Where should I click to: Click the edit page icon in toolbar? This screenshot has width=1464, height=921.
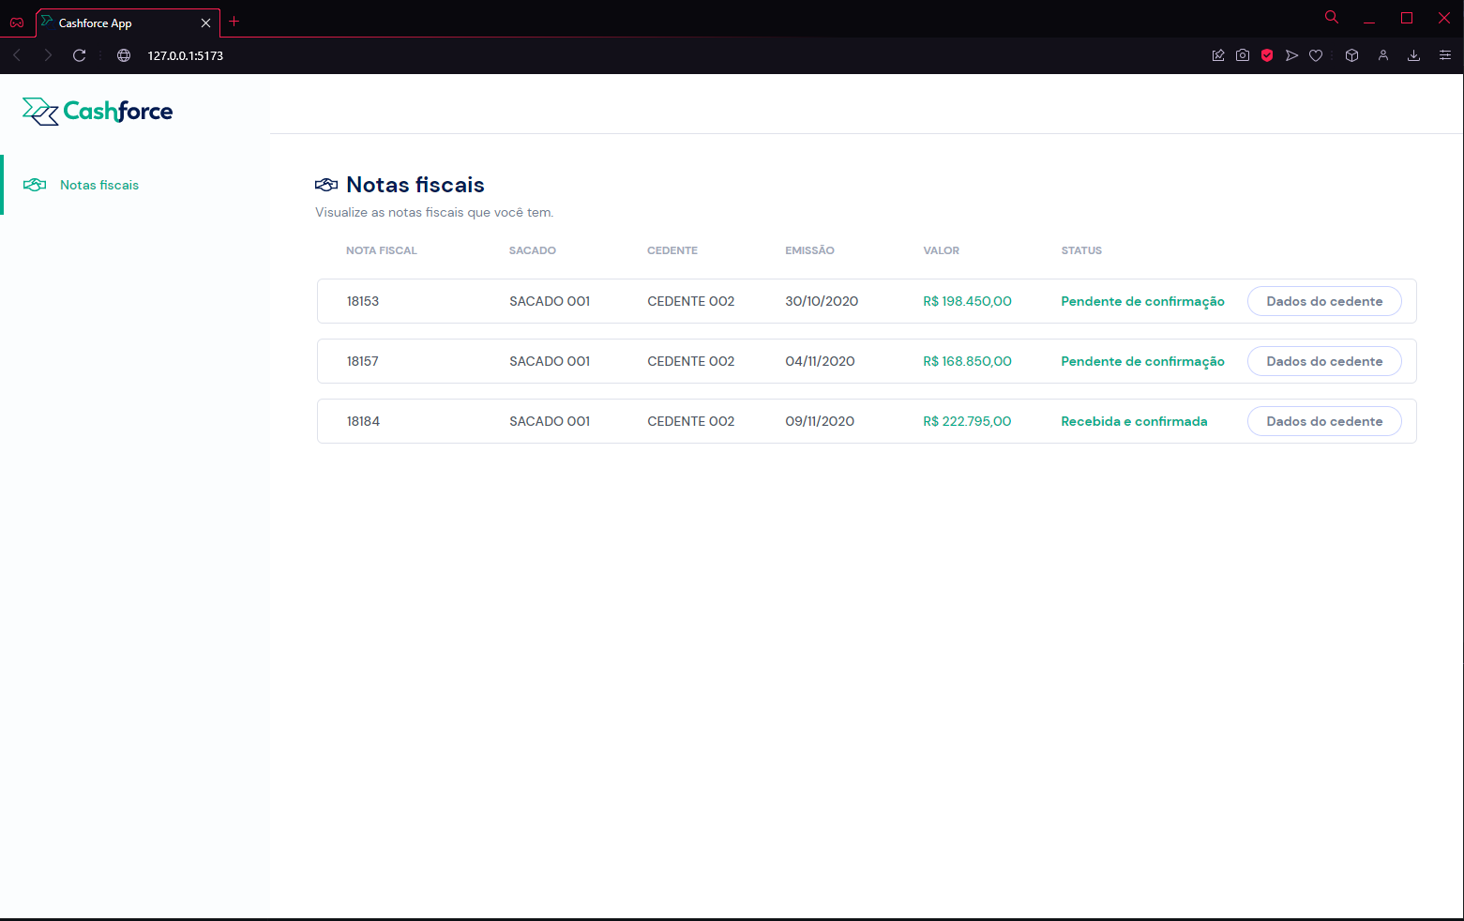1218,55
